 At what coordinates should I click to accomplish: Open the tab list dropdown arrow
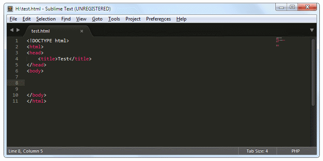312,30
